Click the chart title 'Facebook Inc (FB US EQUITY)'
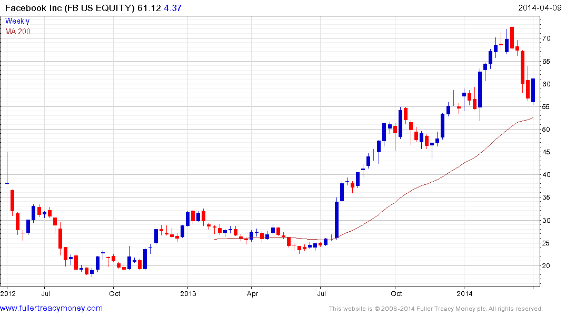Viewport: 566px width, 316px height. tap(69, 8)
